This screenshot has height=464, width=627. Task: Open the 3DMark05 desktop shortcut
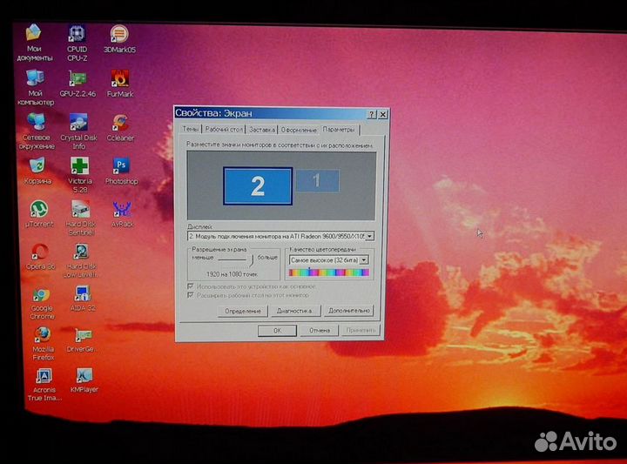(119, 35)
